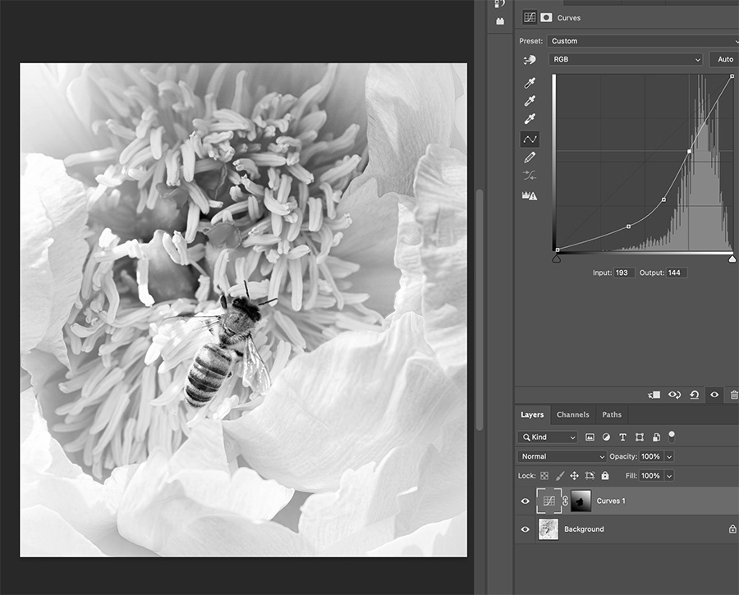
Task: Pick the black point eyedropper
Action: tap(530, 83)
